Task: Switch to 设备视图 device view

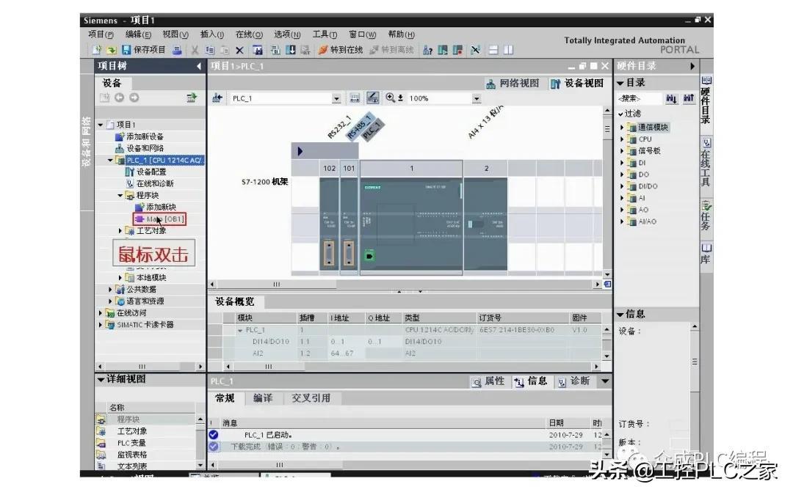Action: click(577, 84)
